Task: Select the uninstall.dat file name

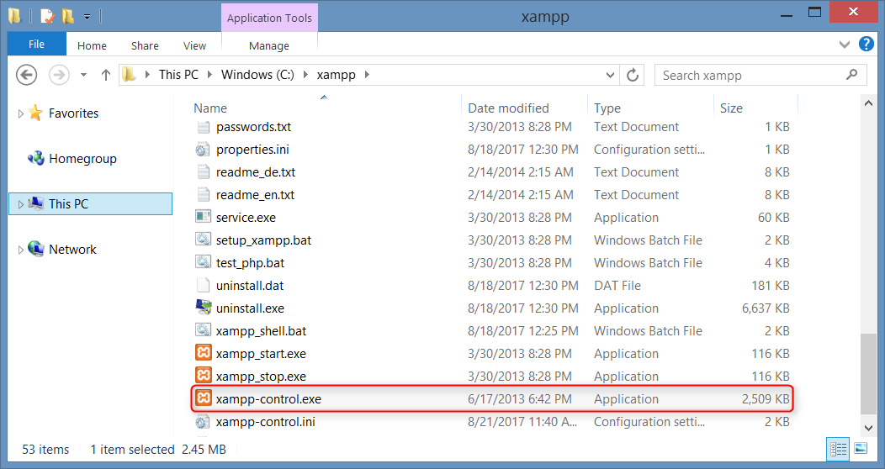Action: click(x=250, y=286)
